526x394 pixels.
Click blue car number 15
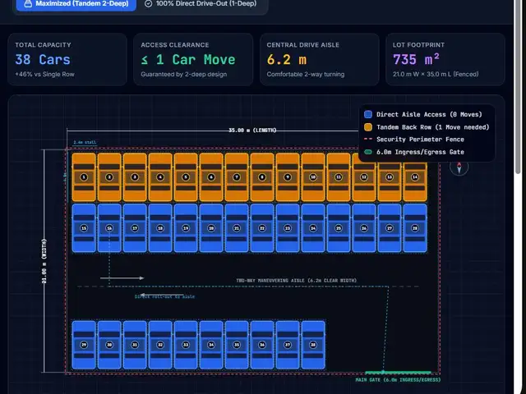[x=84, y=228]
